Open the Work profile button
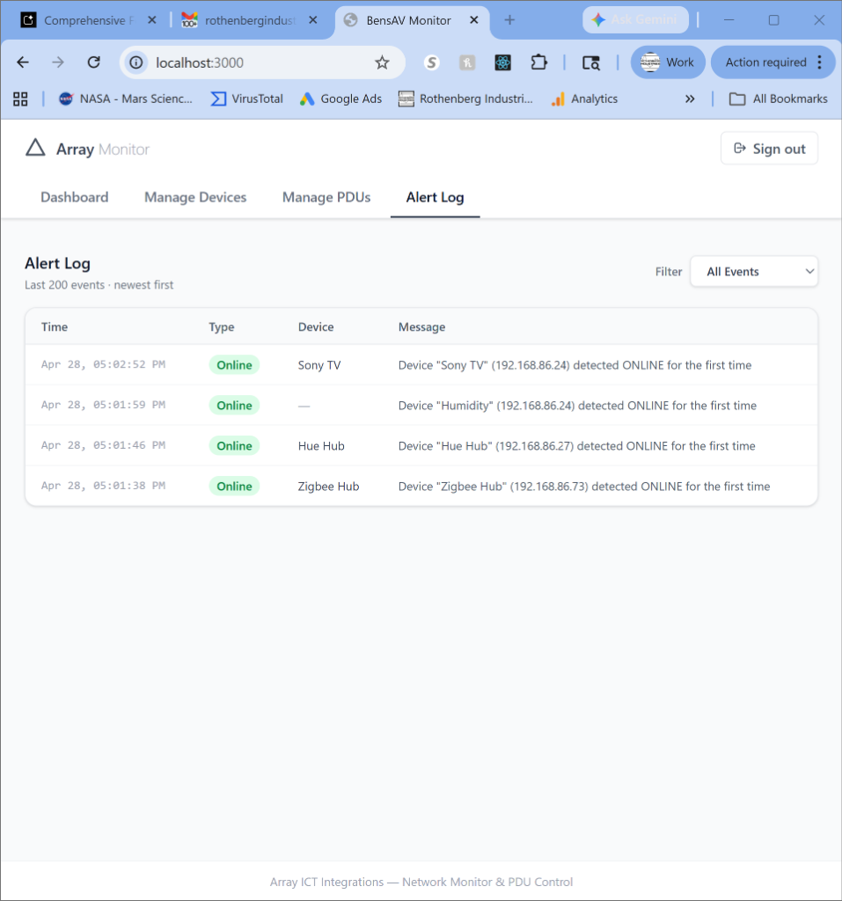This screenshot has width=842, height=901. pos(668,62)
